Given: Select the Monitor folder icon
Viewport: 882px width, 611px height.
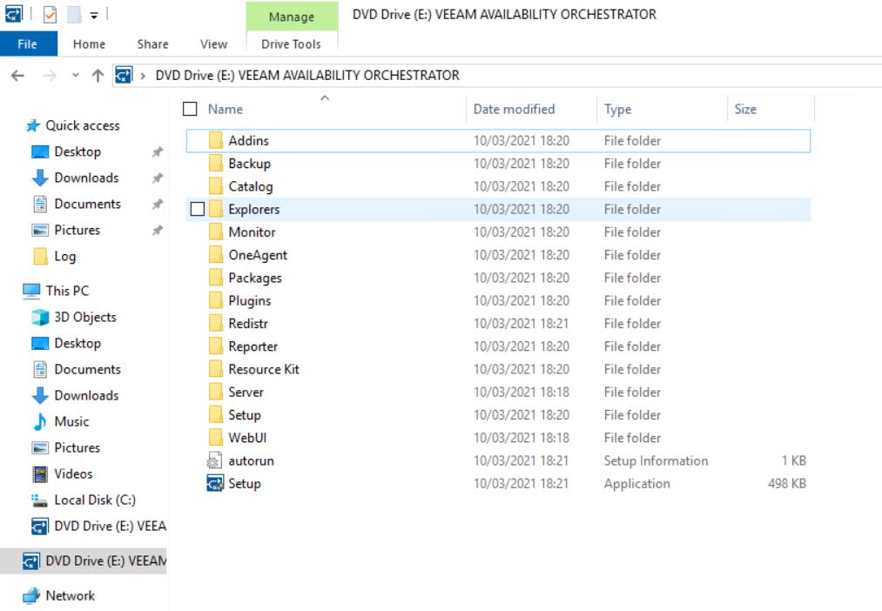Looking at the screenshot, I should point(216,232).
